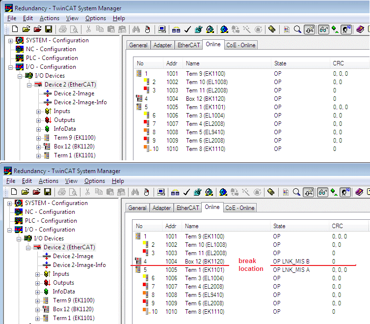Select InfoData item in lower window tree
The width and height of the screenshot is (370, 324).
click(x=64, y=292)
